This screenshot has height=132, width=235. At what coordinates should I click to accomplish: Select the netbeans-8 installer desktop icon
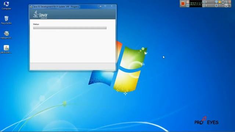click(x=6, y=35)
